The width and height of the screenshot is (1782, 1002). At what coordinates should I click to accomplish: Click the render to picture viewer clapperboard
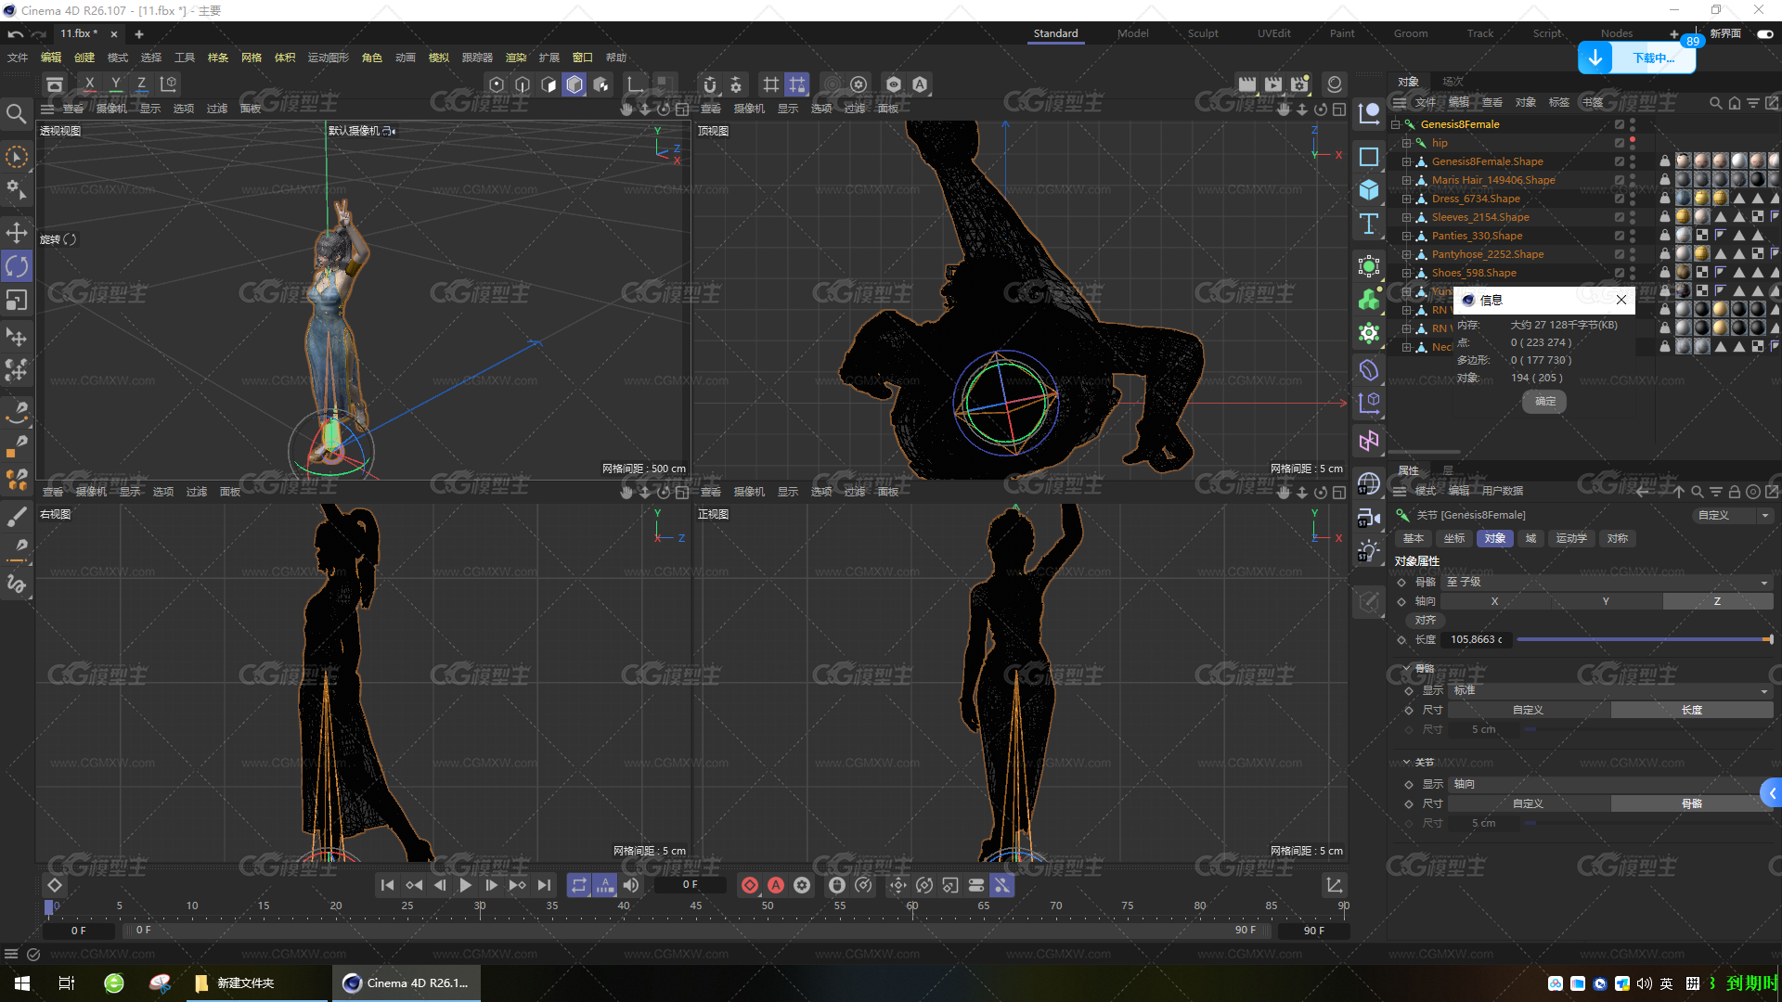point(1273,84)
